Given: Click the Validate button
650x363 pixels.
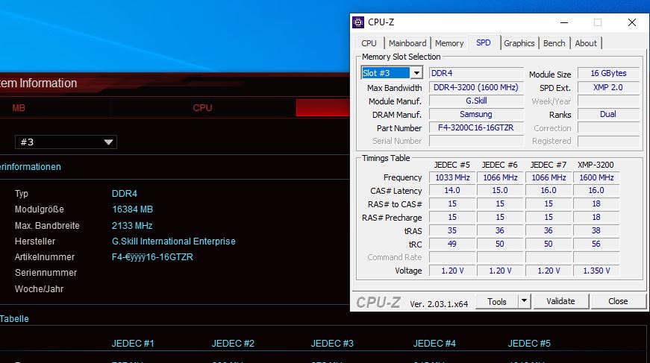Looking at the screenshot, I should click(560, 301).
